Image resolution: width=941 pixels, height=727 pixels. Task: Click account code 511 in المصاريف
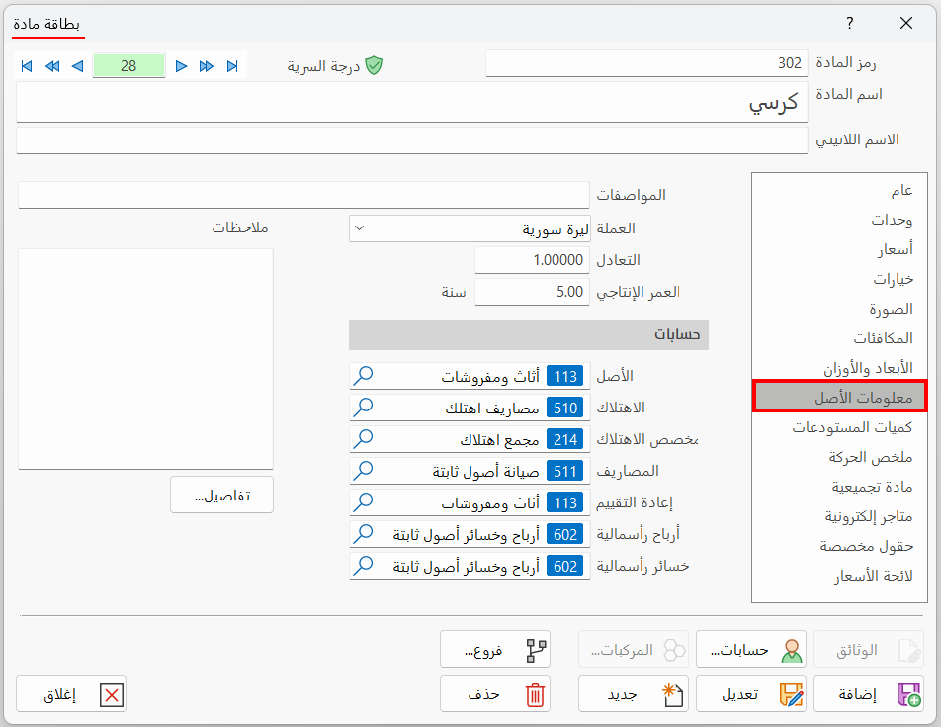[565, 471]
